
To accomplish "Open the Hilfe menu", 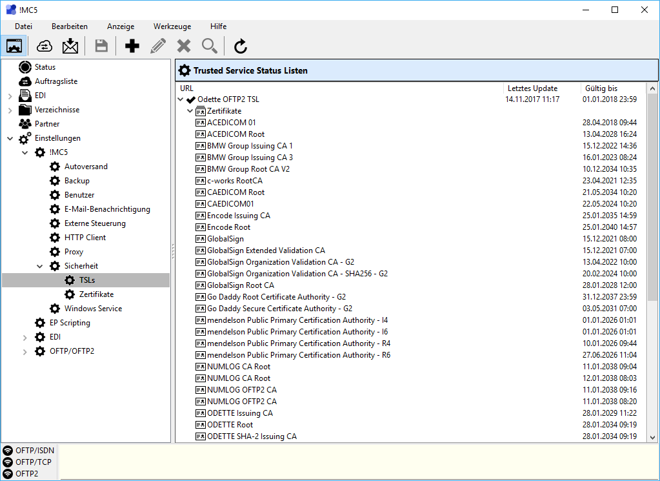I will coord(218,26).
